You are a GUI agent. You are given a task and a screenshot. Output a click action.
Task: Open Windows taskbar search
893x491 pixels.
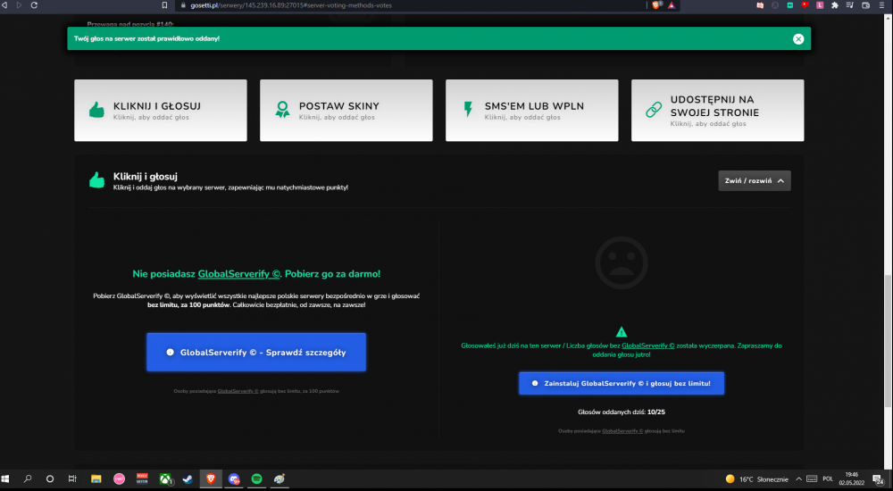(x=28, y=479)
